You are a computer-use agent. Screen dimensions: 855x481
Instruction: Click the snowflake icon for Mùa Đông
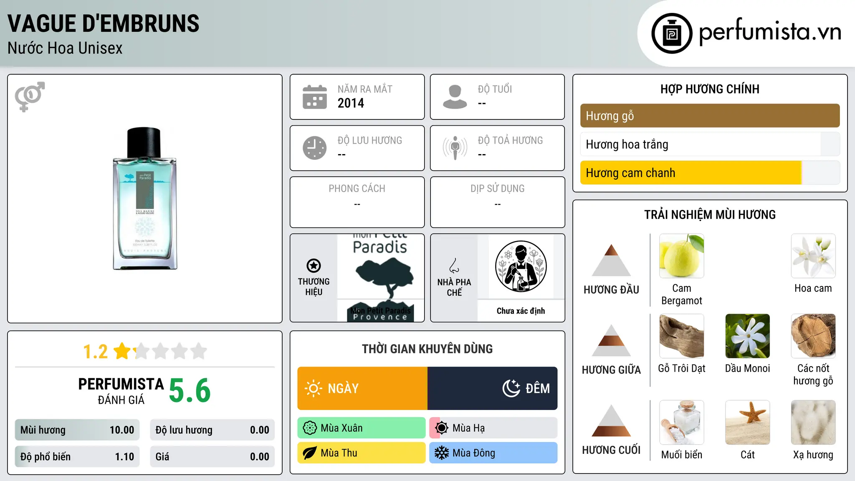click(441, 453)
